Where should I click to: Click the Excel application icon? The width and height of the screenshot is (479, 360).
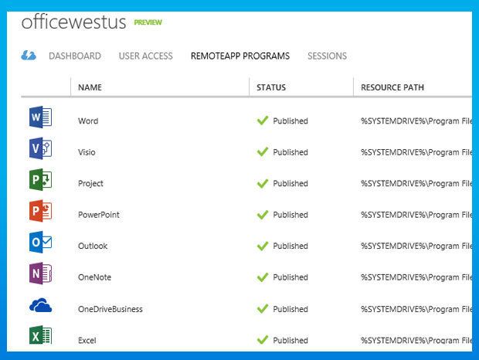coord(41,335)
